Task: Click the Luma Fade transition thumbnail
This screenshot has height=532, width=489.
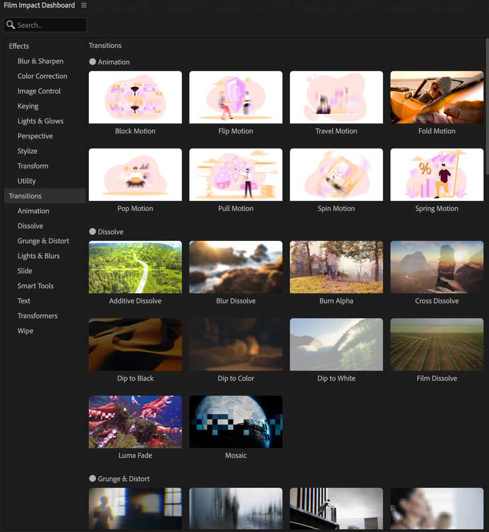Action: pos(135,421)
